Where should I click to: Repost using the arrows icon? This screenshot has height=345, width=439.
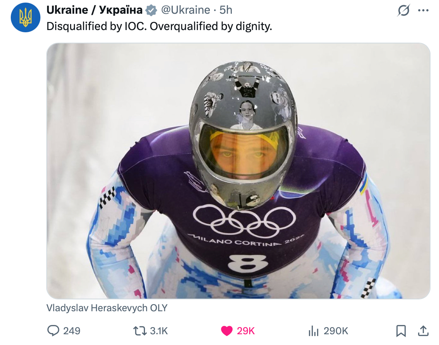140,331
